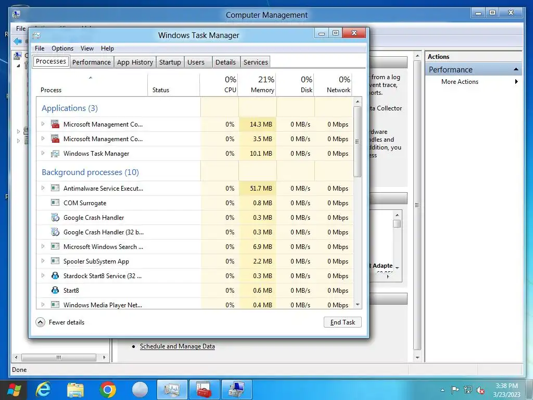The width and height of the screenshot is (533, 400).
Task: Switch to Startup tab
Action: click(x=170, y=63)
